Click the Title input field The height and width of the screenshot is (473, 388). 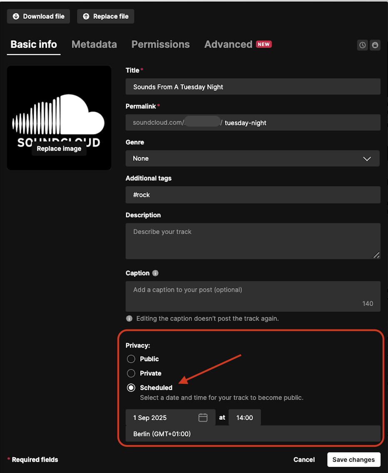tap(253, 87)
